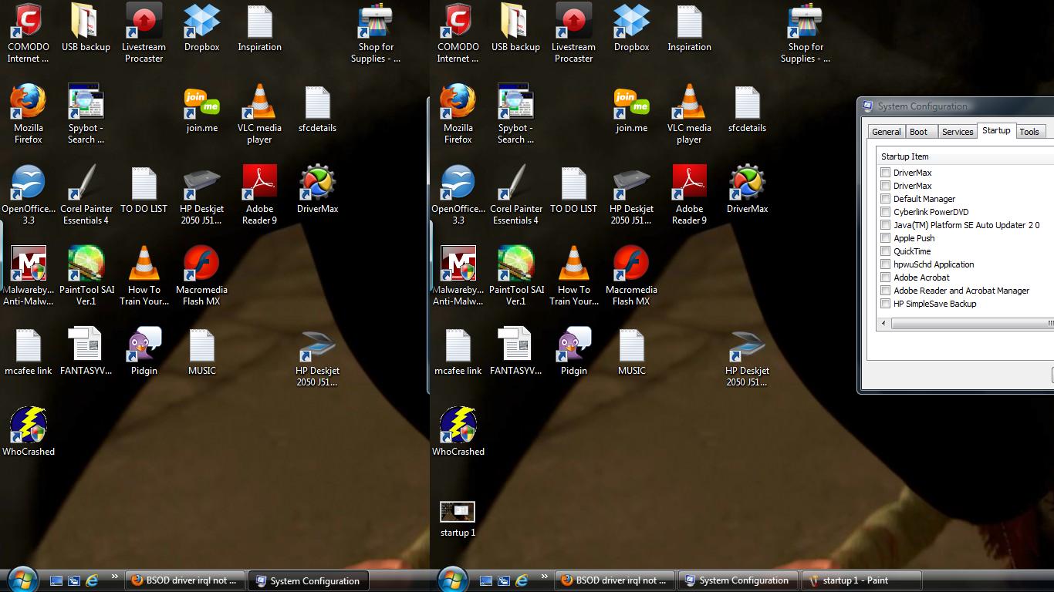Launch Pidgin messenger on the left desktop
Screen dimensions: 1054x592
coord(144,351)
